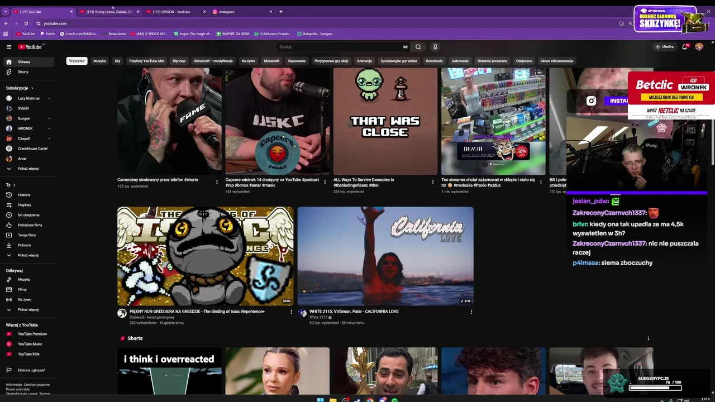Open the Ty section header arrow

click(14, 185)
